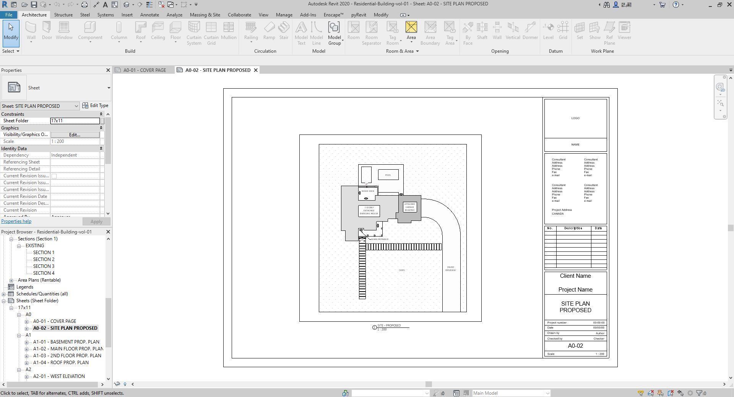Click the Sheet Folder value field
This screenshot has width=734, height=397.
tap(75, 121)
